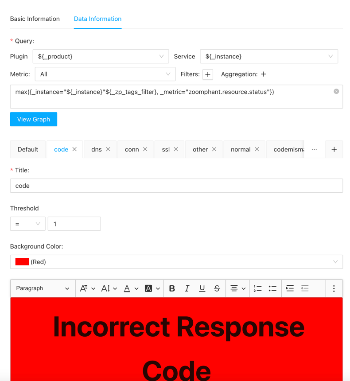Open the Threshold operator dropdown
Screen dimensions: 350x381
coord(27,224)
